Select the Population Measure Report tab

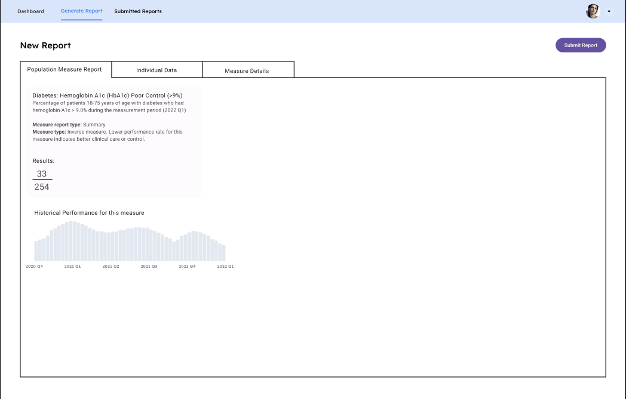coord(65,69)
